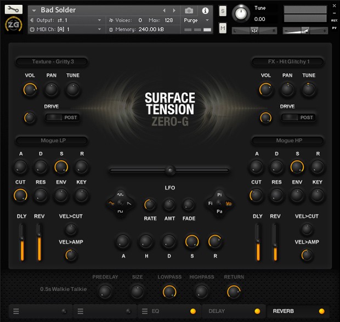Click the reverb SIZE knob
The width and height of the screenshot is (340, 322).
(x=137, y=292)
